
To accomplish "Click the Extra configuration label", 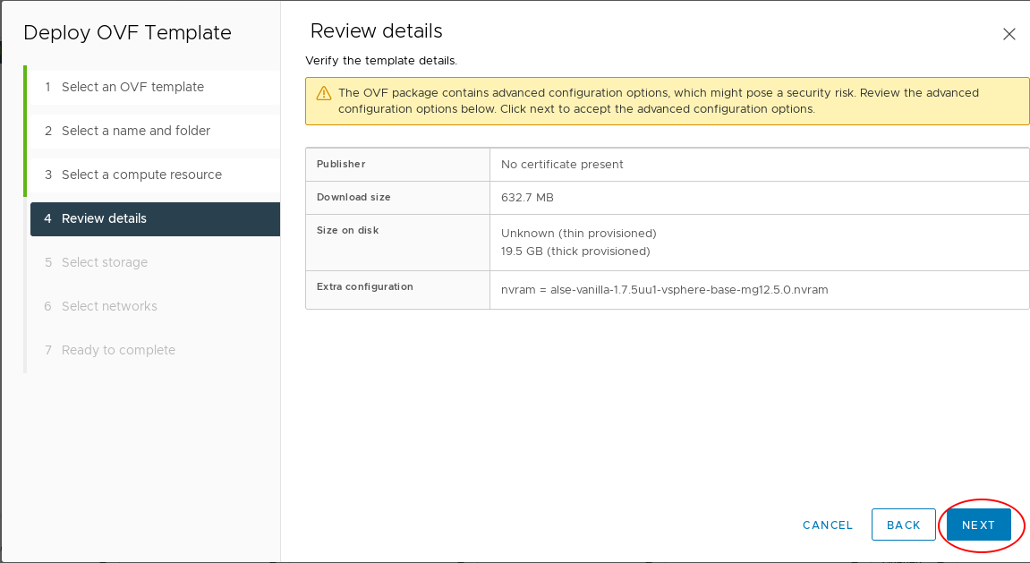I will 364,286.
